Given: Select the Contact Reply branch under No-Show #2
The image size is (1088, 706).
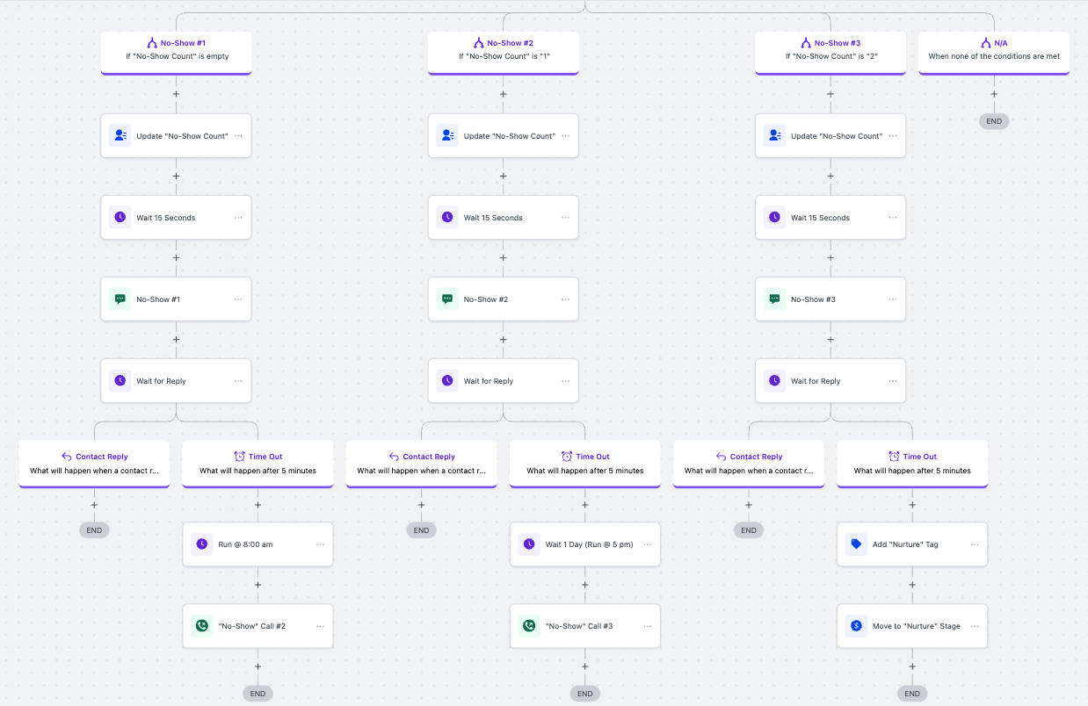Looking at the screenshot, I should pyautogui.click(x=422, y=463).
